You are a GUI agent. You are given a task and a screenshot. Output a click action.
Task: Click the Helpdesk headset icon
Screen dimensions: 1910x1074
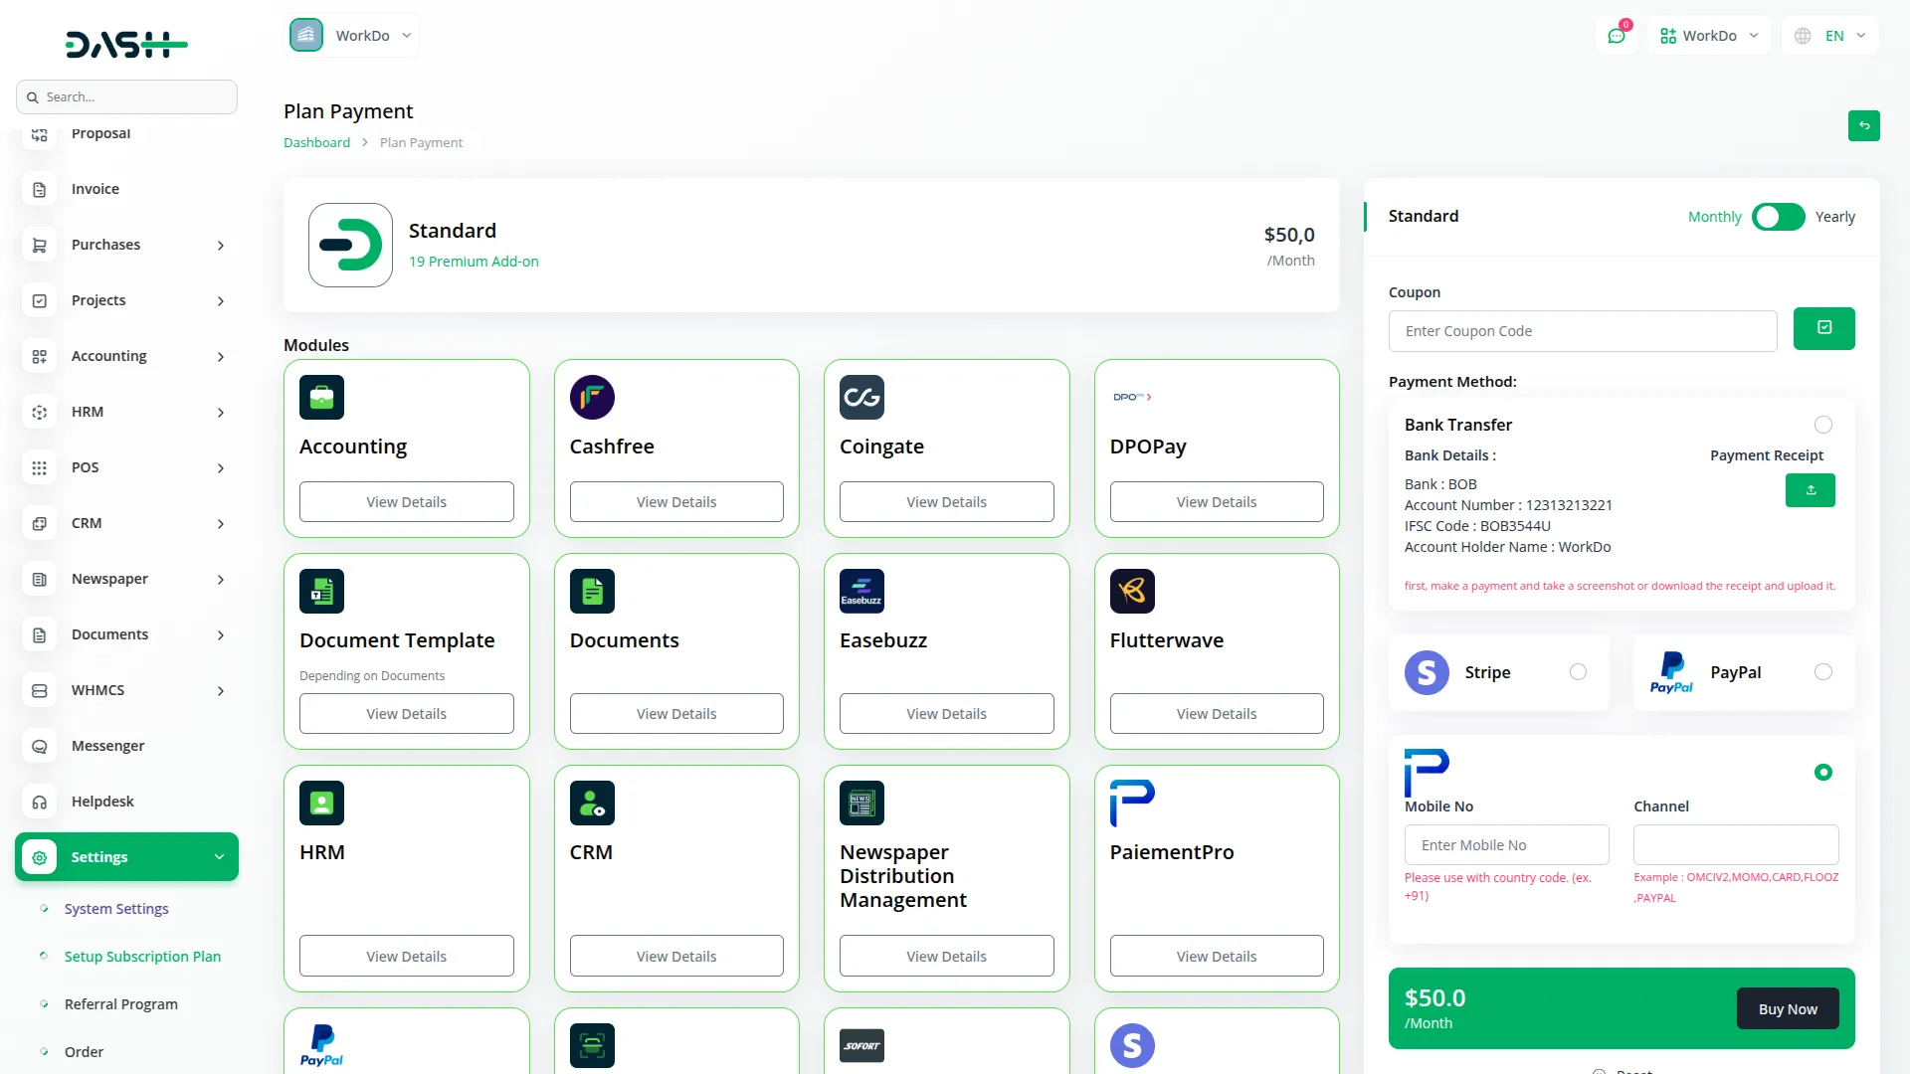[x=39, y=802]
